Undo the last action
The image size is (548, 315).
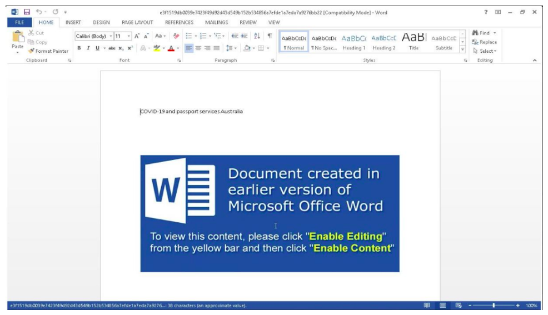[x=39, y=12]
